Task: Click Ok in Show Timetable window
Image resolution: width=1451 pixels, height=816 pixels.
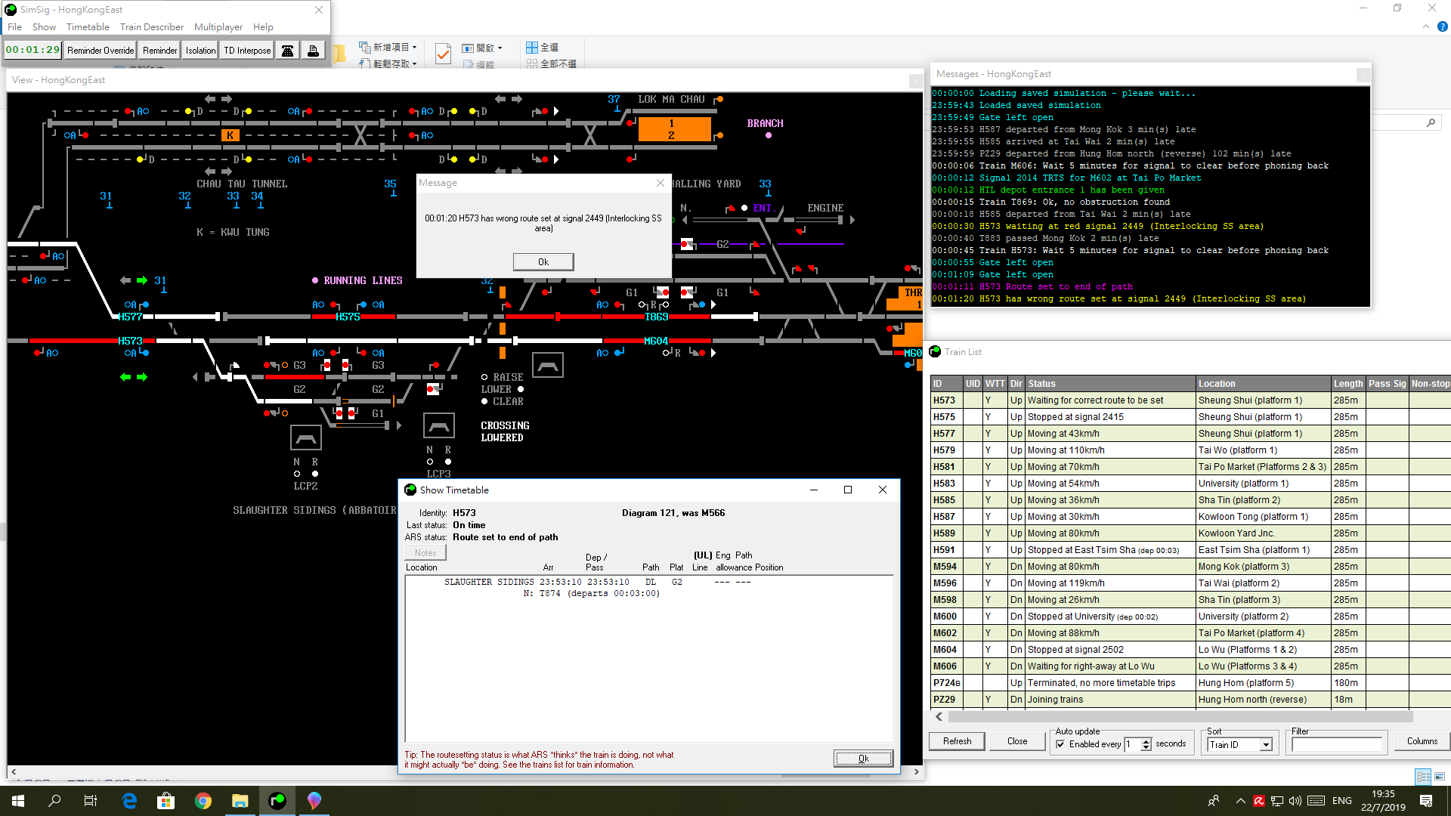Action: pyautogui.click(x=863, y=759)
